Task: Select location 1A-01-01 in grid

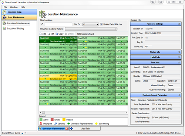Action: click(x=58, y=39)
